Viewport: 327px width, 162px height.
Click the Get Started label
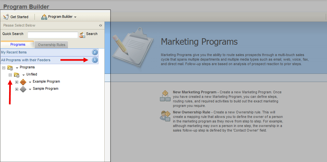pos(20,17)
